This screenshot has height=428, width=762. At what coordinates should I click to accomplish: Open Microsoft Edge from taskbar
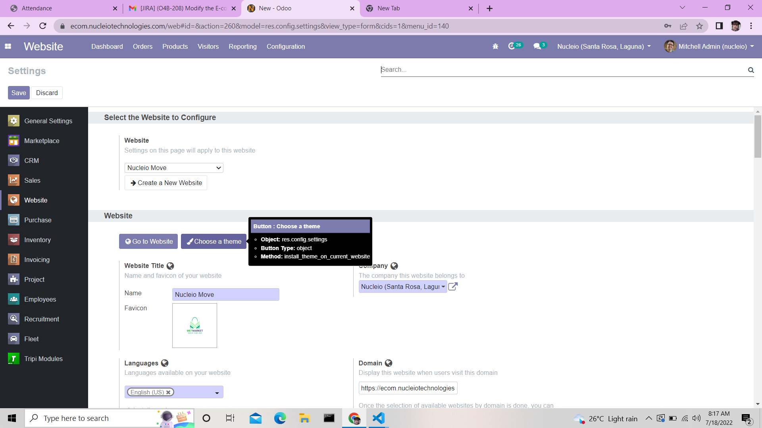[x=280, y=418]
